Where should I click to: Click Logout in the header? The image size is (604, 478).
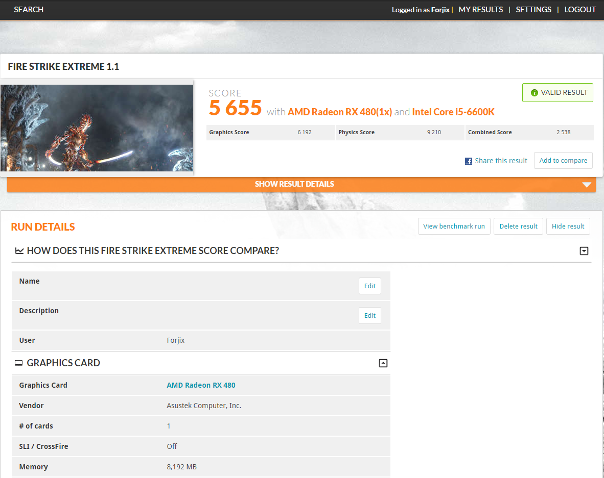point(580,10)
